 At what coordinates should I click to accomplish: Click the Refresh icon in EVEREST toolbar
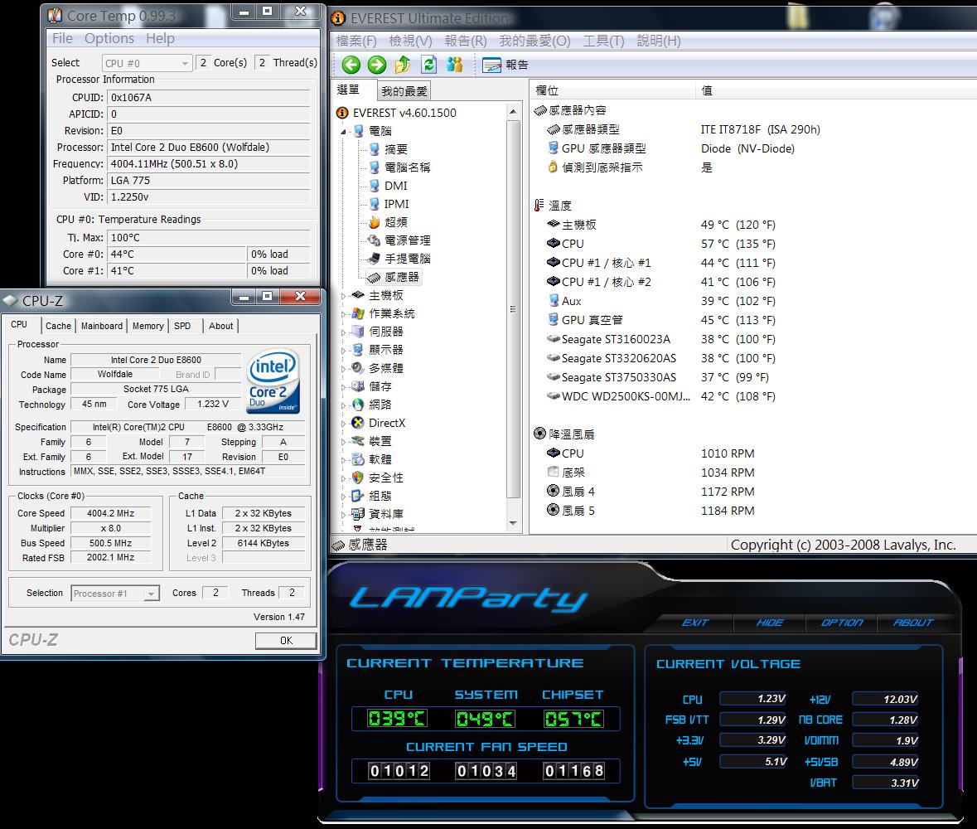428,65
